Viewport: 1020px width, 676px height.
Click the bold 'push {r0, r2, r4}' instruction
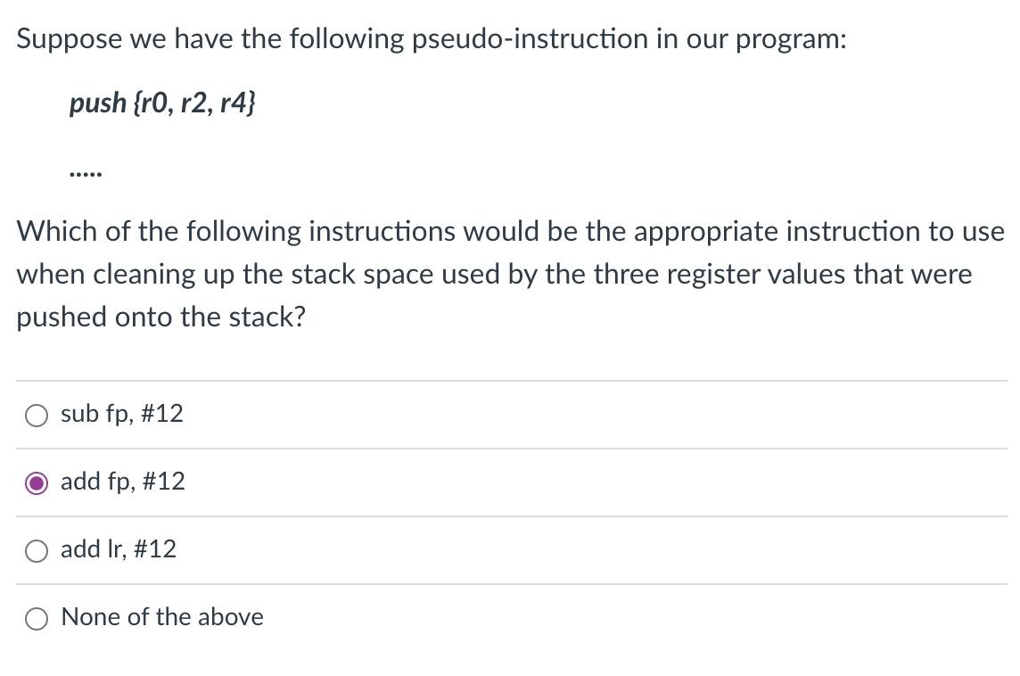163,103
